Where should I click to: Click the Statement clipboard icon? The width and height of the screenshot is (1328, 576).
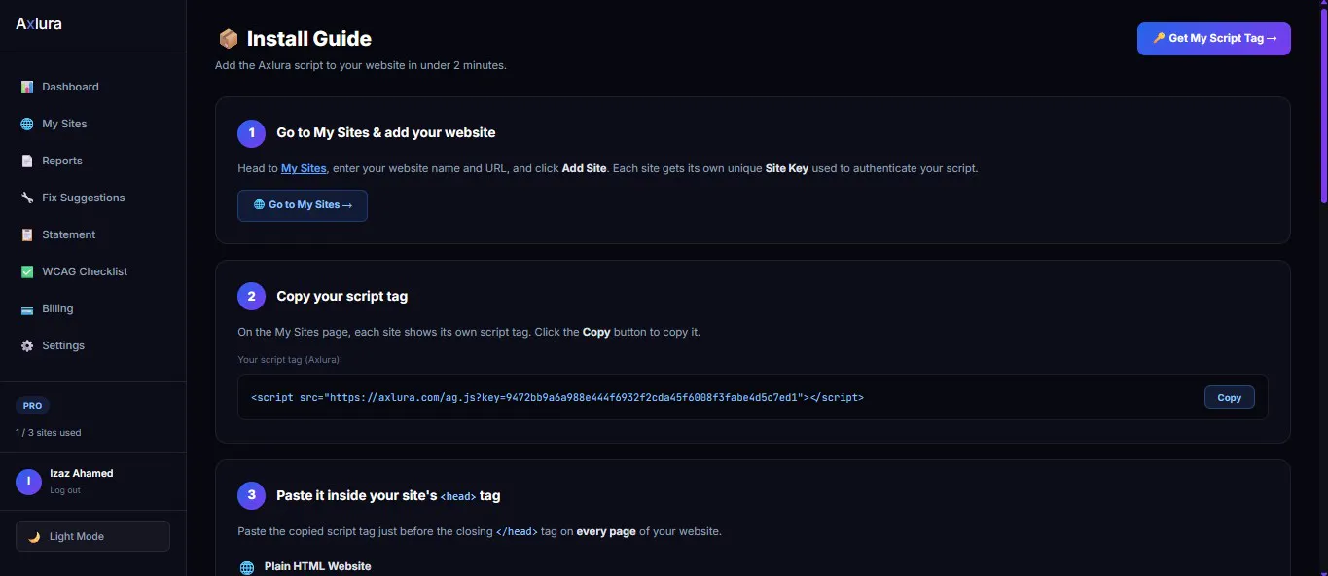[x=27, y=234]
